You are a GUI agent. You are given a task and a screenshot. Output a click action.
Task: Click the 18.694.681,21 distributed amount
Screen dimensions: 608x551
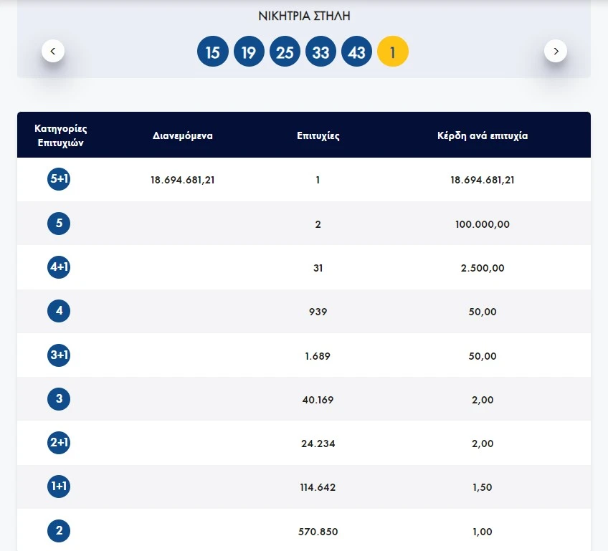click(x=183, y=180)
